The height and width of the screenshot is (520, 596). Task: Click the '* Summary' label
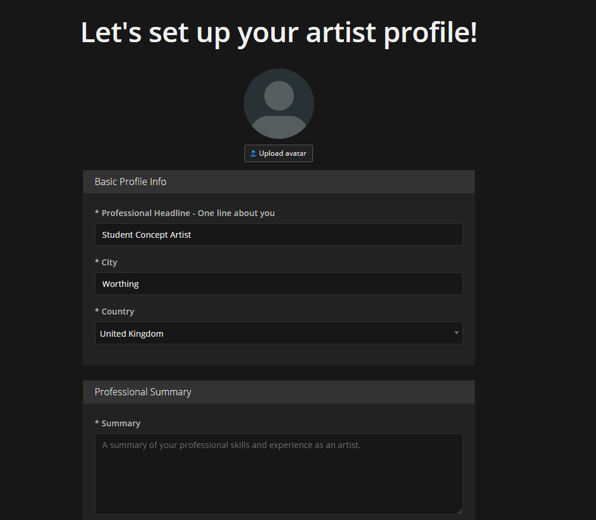(x=118, y=423)
